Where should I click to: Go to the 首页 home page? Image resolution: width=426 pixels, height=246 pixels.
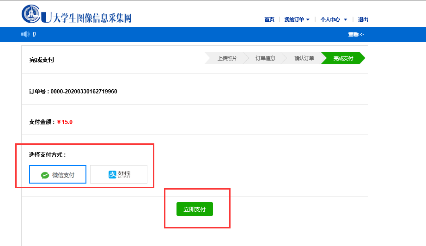point(269,19)
